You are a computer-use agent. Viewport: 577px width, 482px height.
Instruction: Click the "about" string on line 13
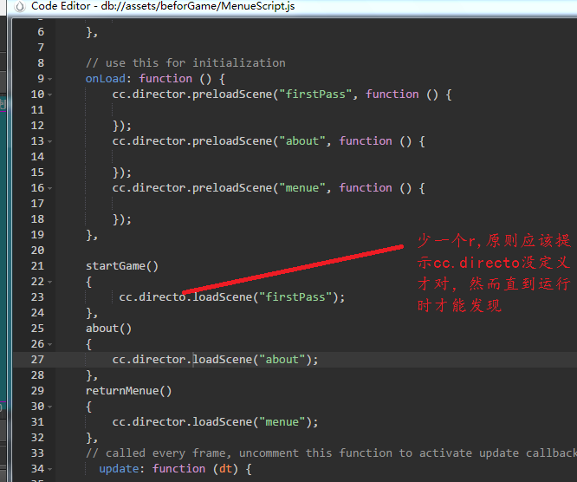pyautogui.click(x=302, y=141)
